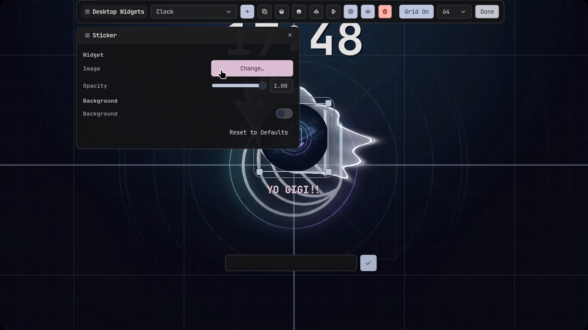Screen dimensions: 588x330
Task: Click the plus icon to add a widget
Action: 247,12
